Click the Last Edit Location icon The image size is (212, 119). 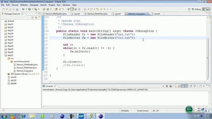click(x=97, y=9)
